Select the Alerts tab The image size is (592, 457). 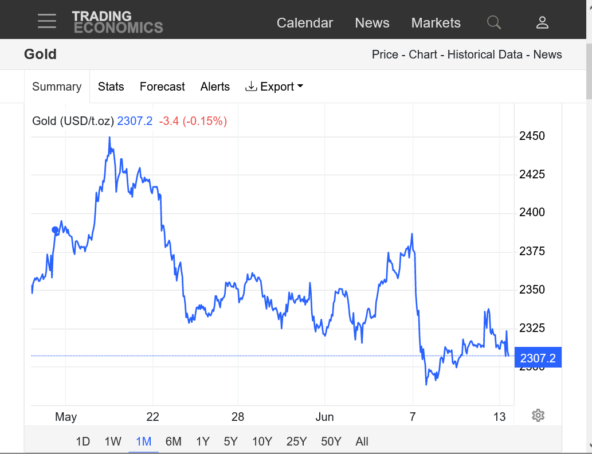coord(215,87)
